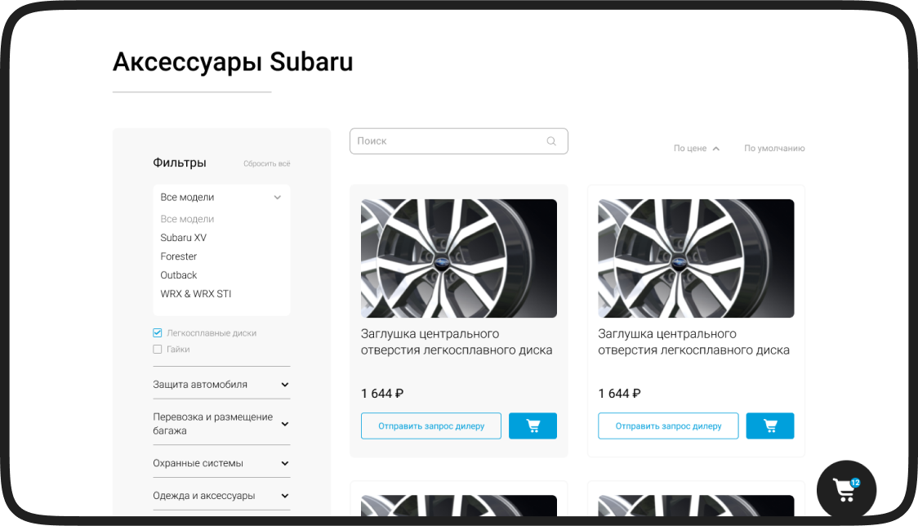
Task: Click the right product's 1 644 ₽ price
Action: pos(619,394)
